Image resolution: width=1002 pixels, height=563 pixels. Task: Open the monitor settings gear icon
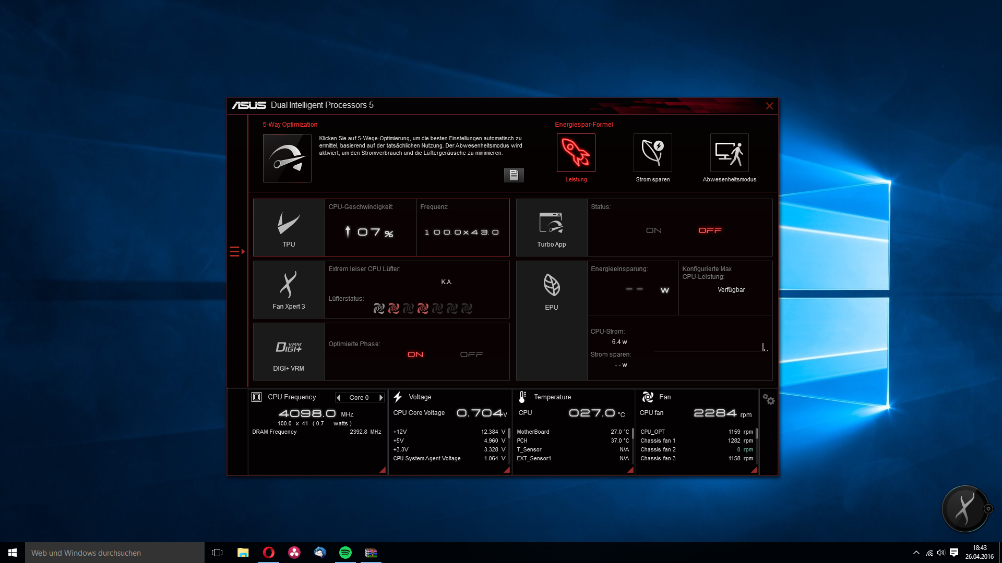[768, 399]
